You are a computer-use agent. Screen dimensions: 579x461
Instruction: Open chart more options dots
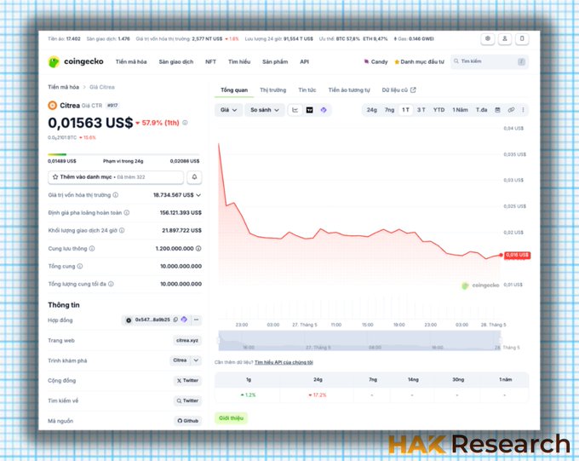[x=523, y=110]
